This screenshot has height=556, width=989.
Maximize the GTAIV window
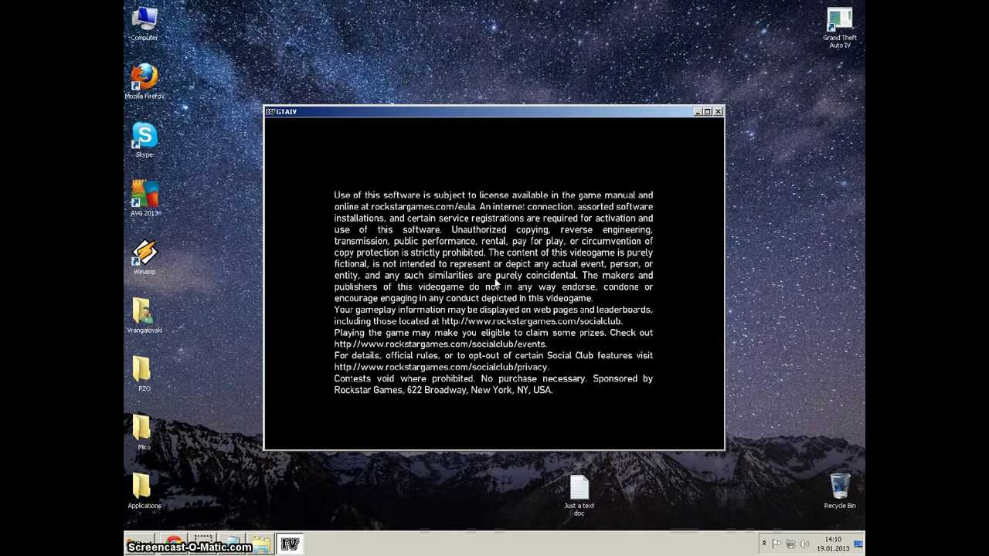707,112
